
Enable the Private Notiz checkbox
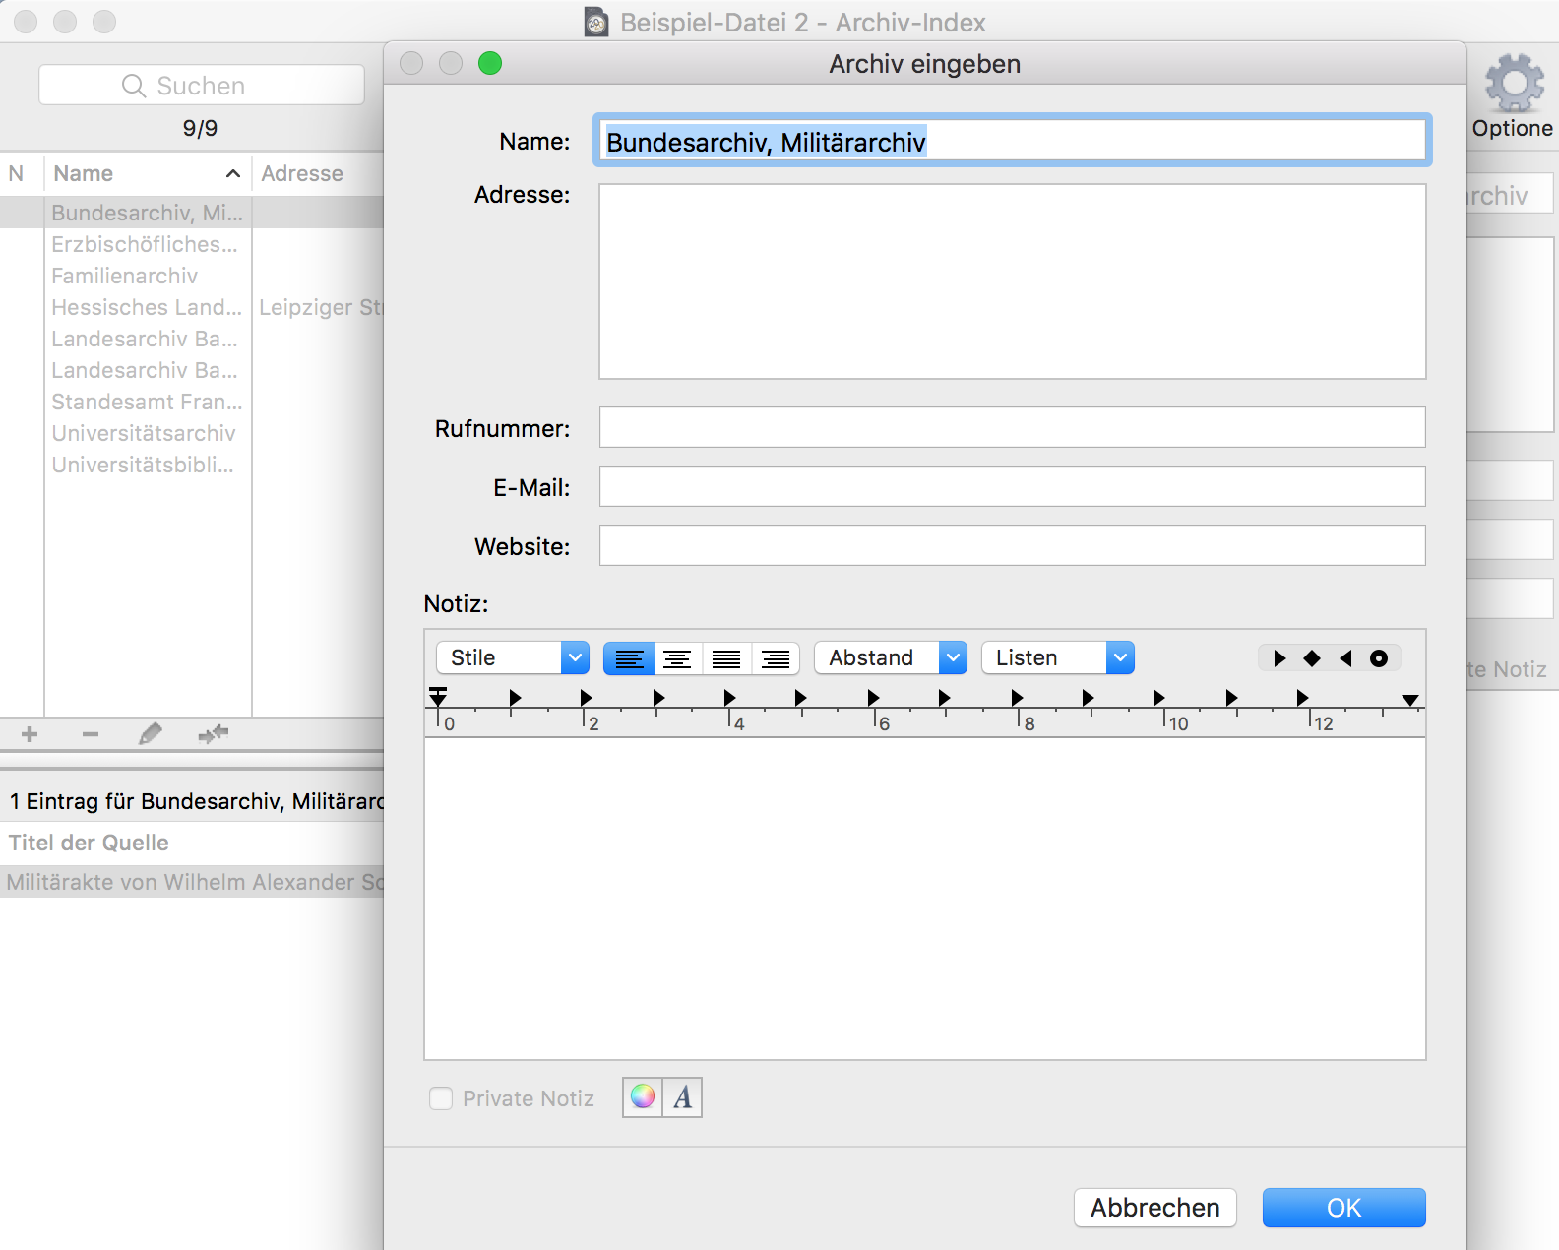click(x=441, y=1098)
